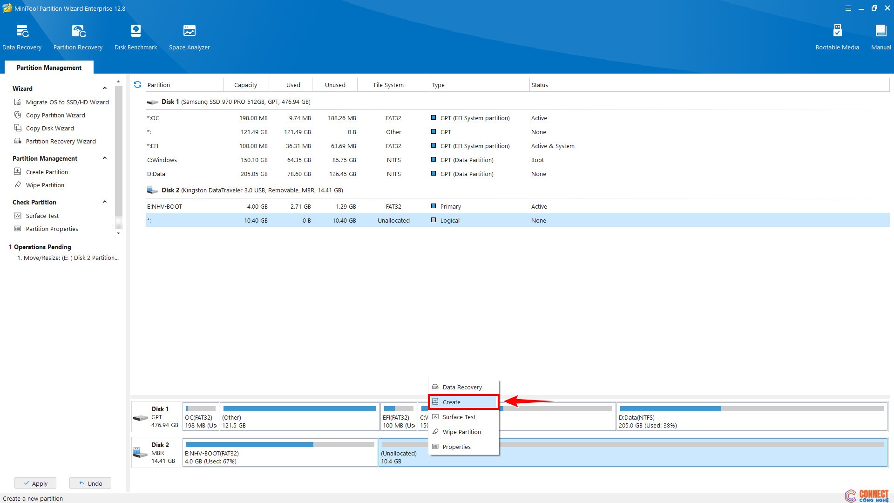The image size is (894, 503).
Task: Click the Undo button
Action: point(90,483)
